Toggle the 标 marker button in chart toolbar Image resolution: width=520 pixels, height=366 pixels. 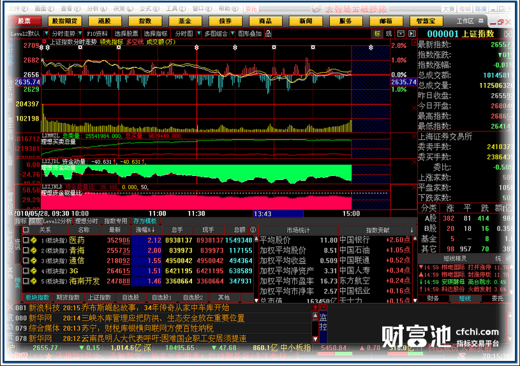[x=377, y=34]
